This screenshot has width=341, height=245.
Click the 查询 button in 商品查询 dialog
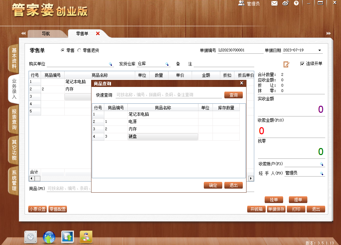click(x=233, y=95)
